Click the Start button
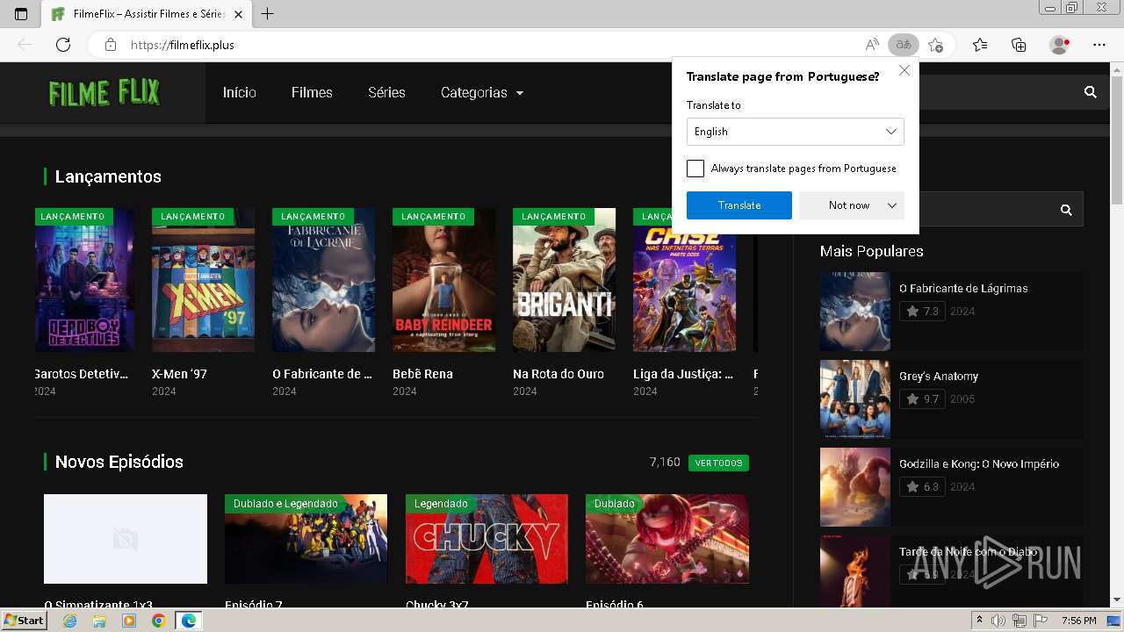The height and width of the screenshot is (632, 1124). 24,621
